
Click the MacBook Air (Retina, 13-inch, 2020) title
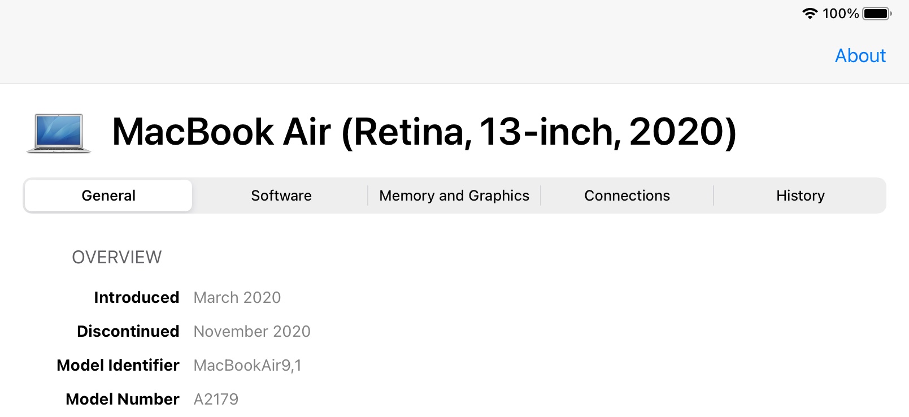[424, 132]
